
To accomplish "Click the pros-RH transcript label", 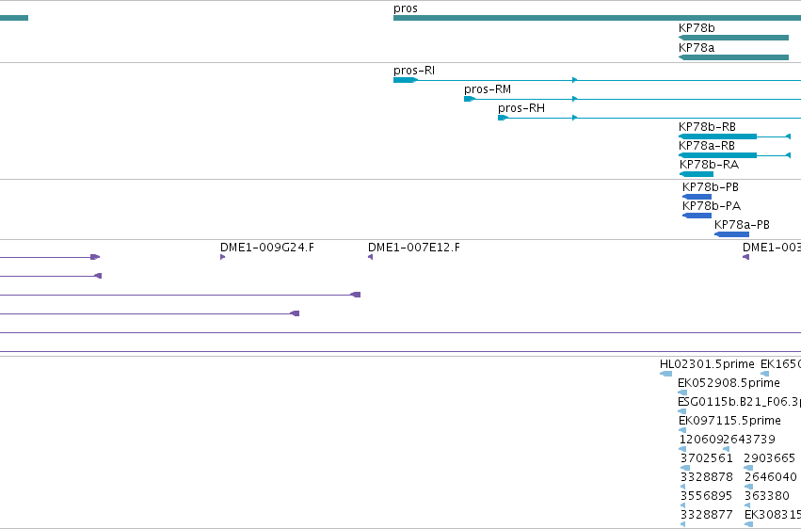I will pyautogui.click(x=521, y=108).
